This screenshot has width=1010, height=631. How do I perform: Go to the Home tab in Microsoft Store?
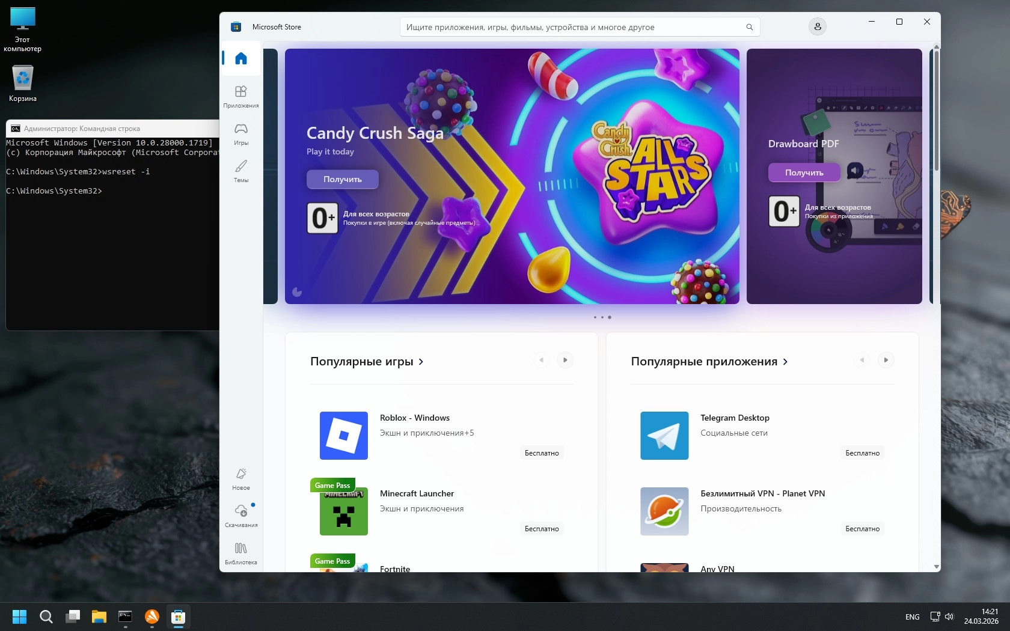[x=241, y=58]
